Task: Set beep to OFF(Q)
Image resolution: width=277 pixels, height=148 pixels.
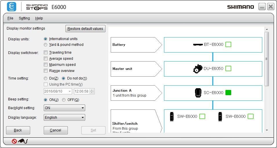Action: (64, 100)
